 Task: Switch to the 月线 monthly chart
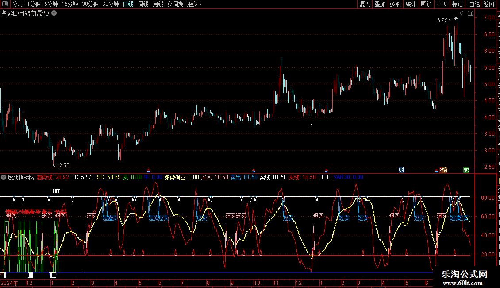158,4
